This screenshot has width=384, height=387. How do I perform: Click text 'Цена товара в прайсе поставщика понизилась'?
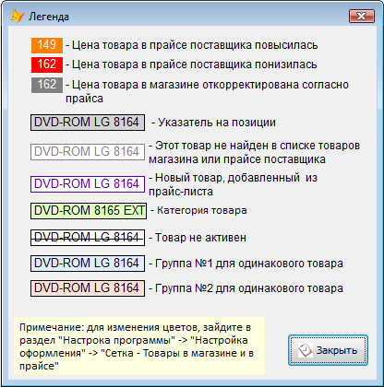[194, 64]
